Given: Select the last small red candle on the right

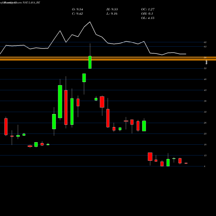Looking at the screenshot, I should pos(186,163).
